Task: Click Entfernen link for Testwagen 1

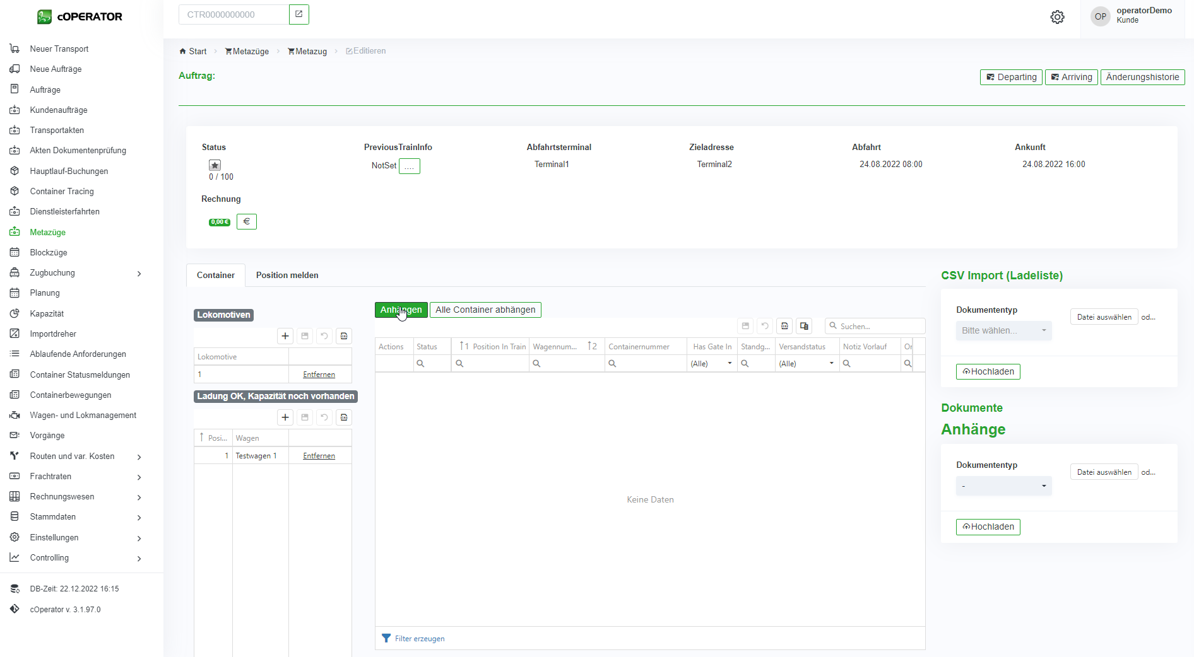Action: click(319, 456)
